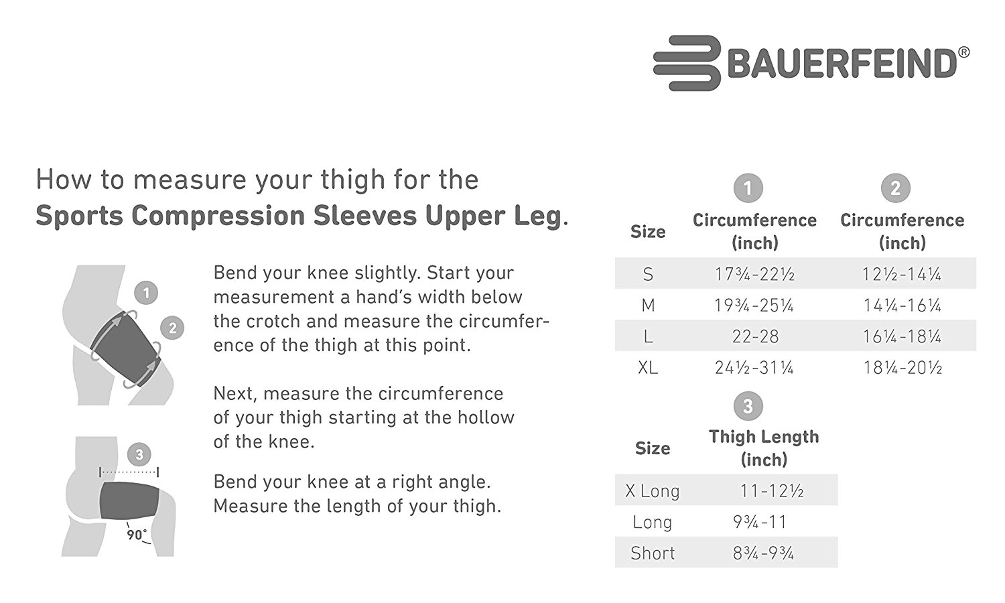Click the Thigh Length (inch) header

point(764,448)
